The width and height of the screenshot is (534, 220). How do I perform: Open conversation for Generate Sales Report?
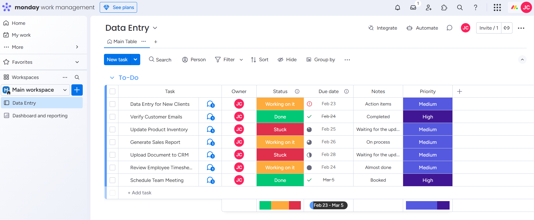[x=210, y=142]
